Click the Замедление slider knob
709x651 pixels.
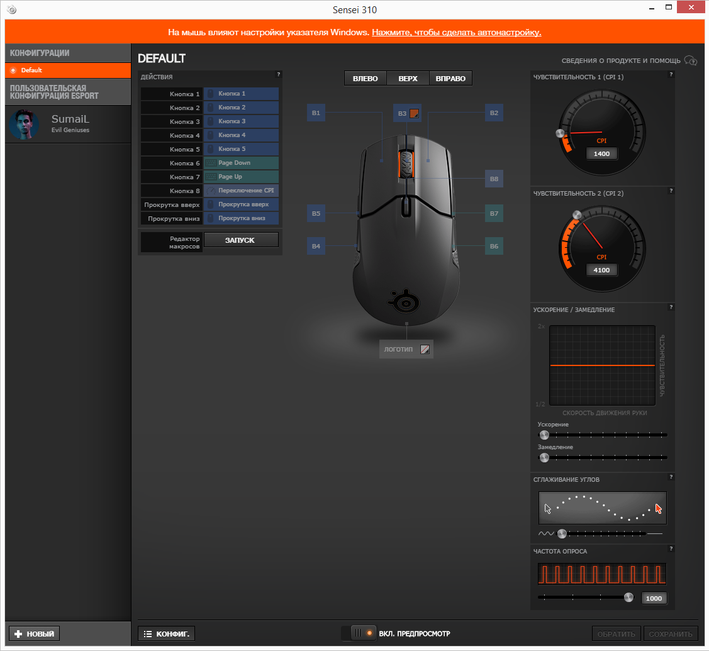(x=544, y=457)
